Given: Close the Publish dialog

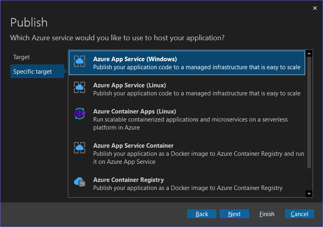Looking at the screenshot, I should tap(315, 8).
